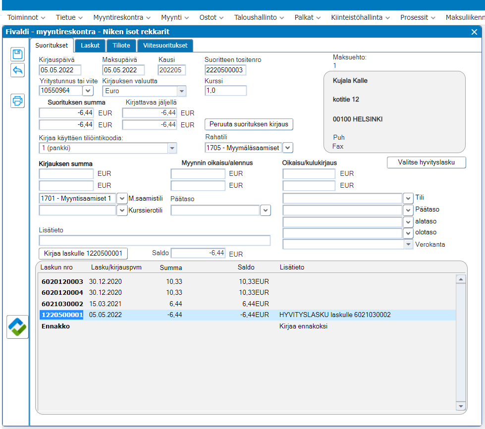Select invoice row 6020120004
Viewport: 485px width, 429px height.
pos(247,293)
